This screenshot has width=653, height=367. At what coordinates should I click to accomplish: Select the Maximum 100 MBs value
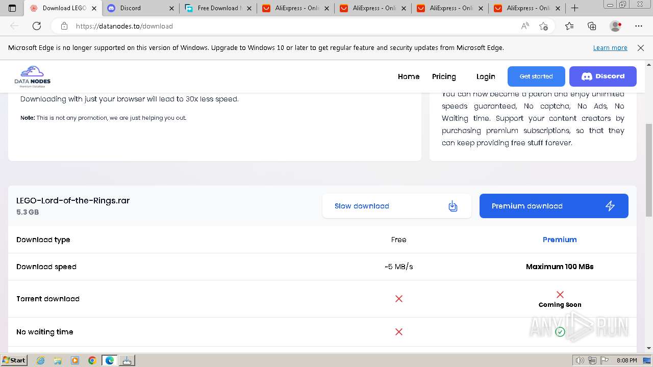point(560,267)
